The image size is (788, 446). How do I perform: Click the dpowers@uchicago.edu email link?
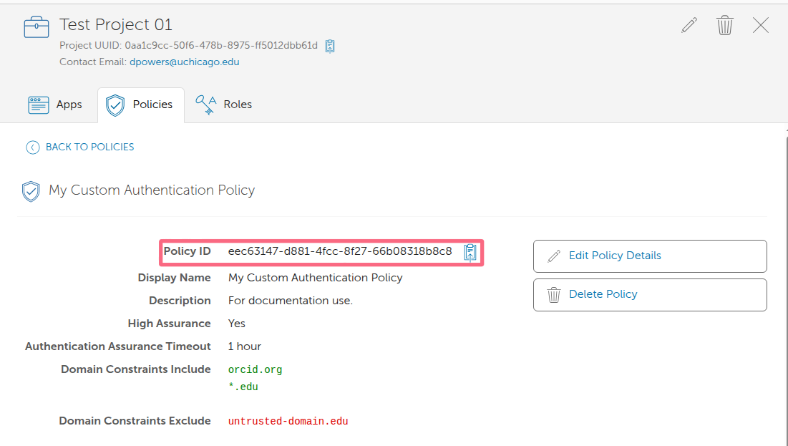tap(184, 62)
